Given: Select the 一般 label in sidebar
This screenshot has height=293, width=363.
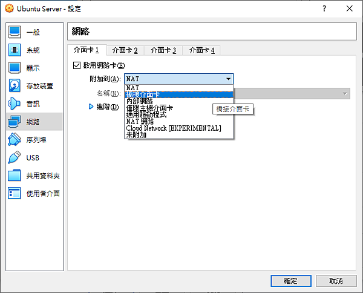Looking at the screenshot, I should 33,32.
